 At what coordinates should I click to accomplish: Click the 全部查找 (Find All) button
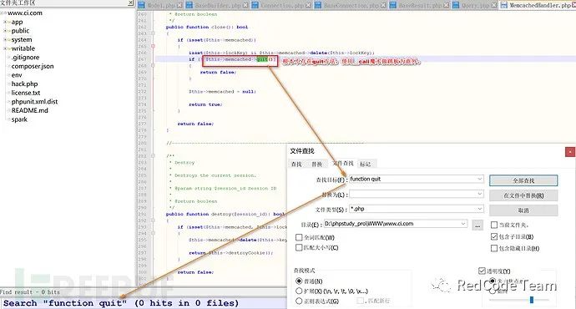(523, 180)
